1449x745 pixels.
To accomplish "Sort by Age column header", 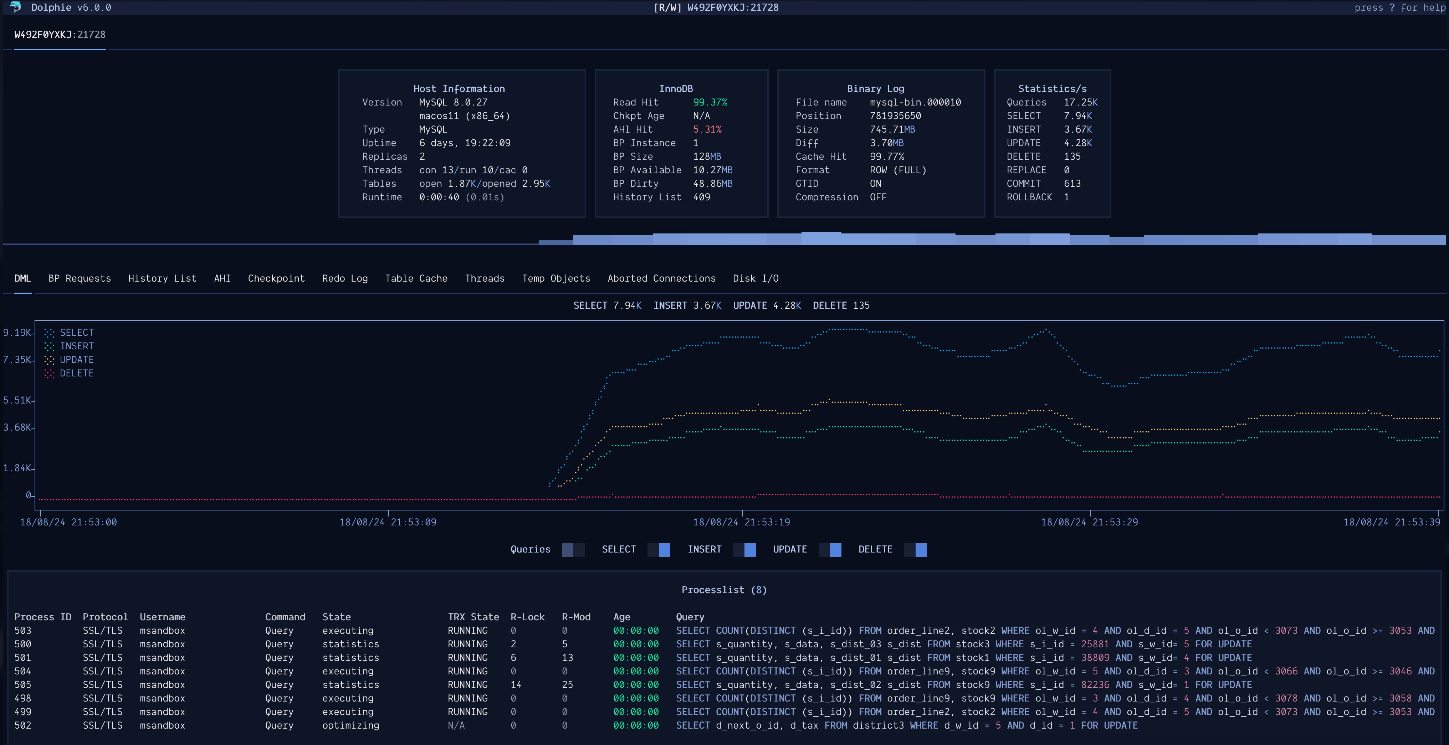I will click(621, 617).
